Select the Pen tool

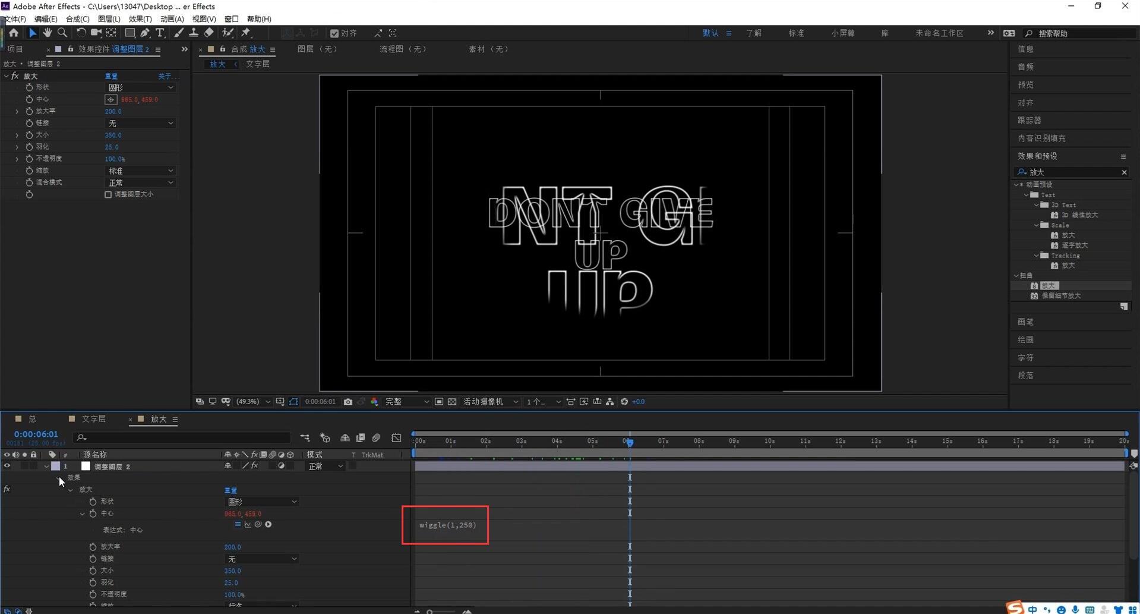(x=145, y=33)
